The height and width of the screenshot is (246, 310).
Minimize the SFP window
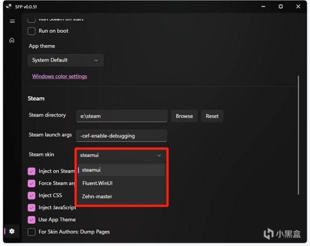click(x=263, y=7)
